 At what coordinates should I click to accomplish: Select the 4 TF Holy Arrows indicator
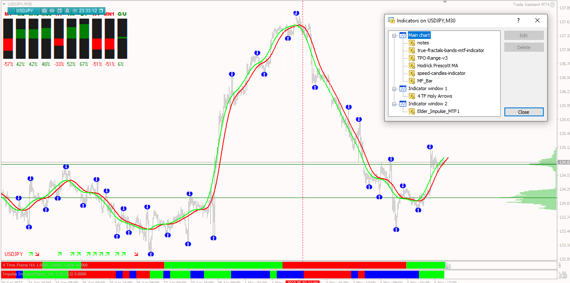point(435,96)
